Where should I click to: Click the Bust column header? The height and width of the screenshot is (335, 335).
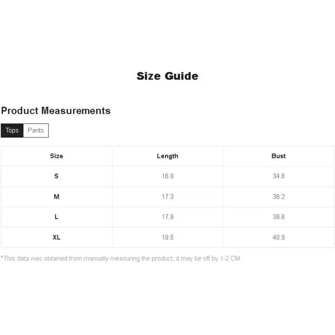point(279,156)
